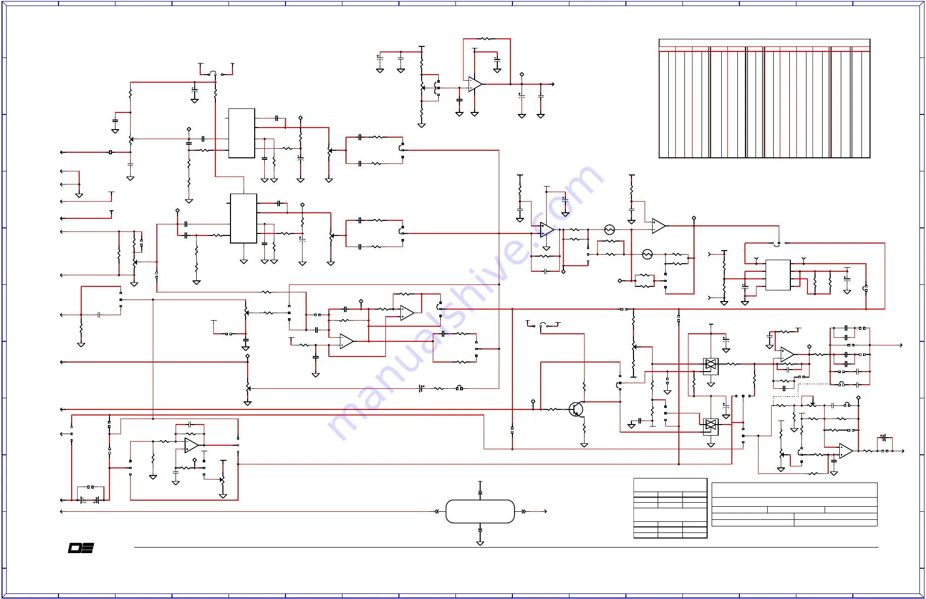Click the NPN transistor symbol
The width and height of the screenshot is (926, 599).
(x=576, y=409)
